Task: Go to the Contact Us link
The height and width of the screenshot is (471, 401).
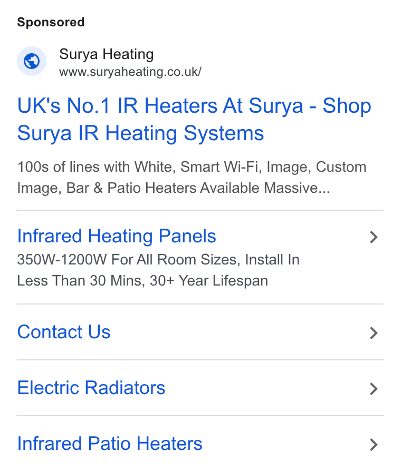Action: (64, 332)
